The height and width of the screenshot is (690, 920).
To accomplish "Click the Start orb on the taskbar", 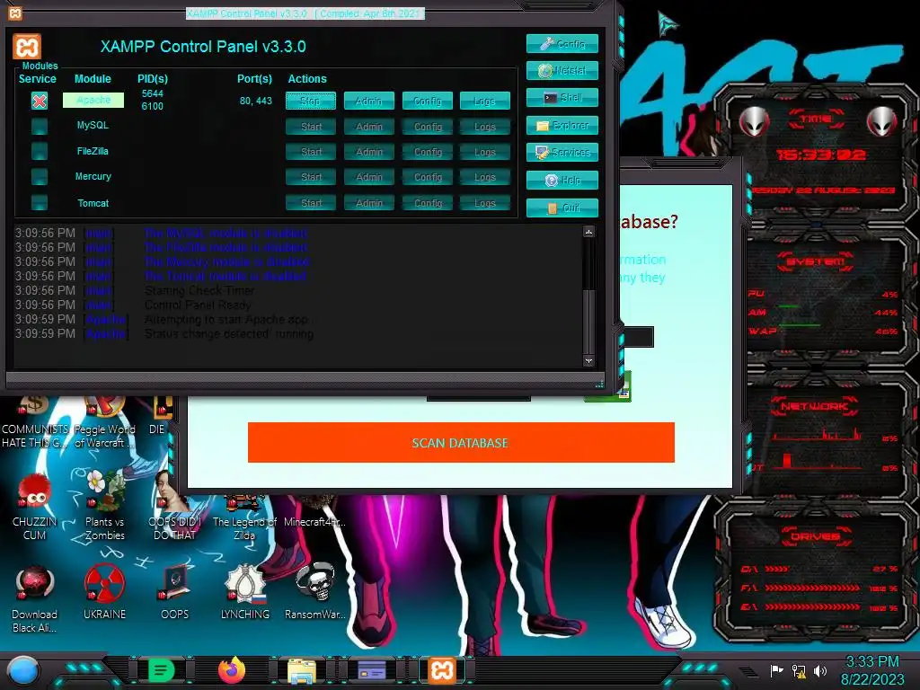I will coord(23,670).
